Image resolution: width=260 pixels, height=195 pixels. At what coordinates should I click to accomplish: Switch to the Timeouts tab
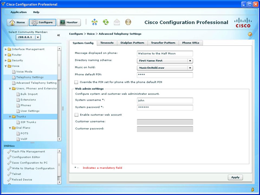107,43
